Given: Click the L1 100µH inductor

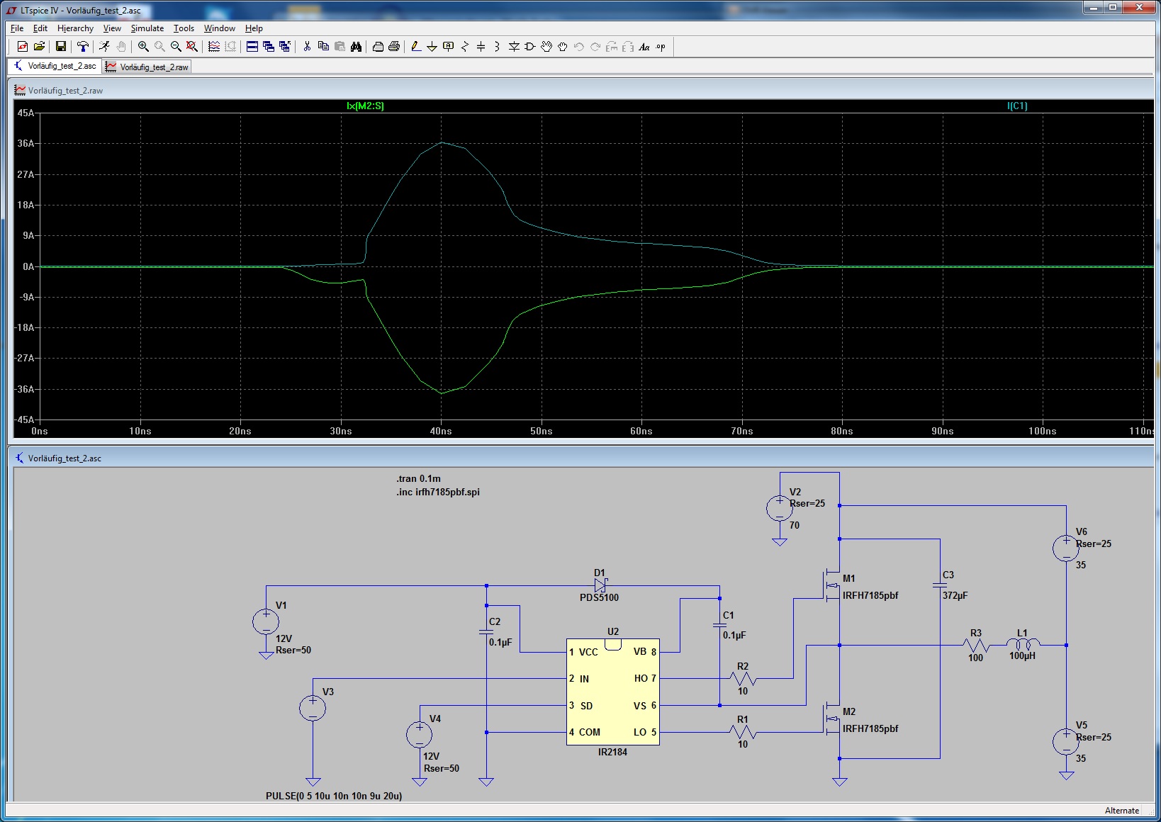Looking at the screenshot, I should pyautogui.click(x=1023, y=644).
